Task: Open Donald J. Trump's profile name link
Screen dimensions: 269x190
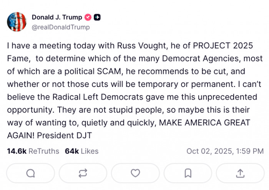Action: coord(56,17)
